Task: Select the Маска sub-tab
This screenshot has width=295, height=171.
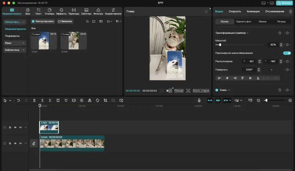Action: tap(263, 21)
